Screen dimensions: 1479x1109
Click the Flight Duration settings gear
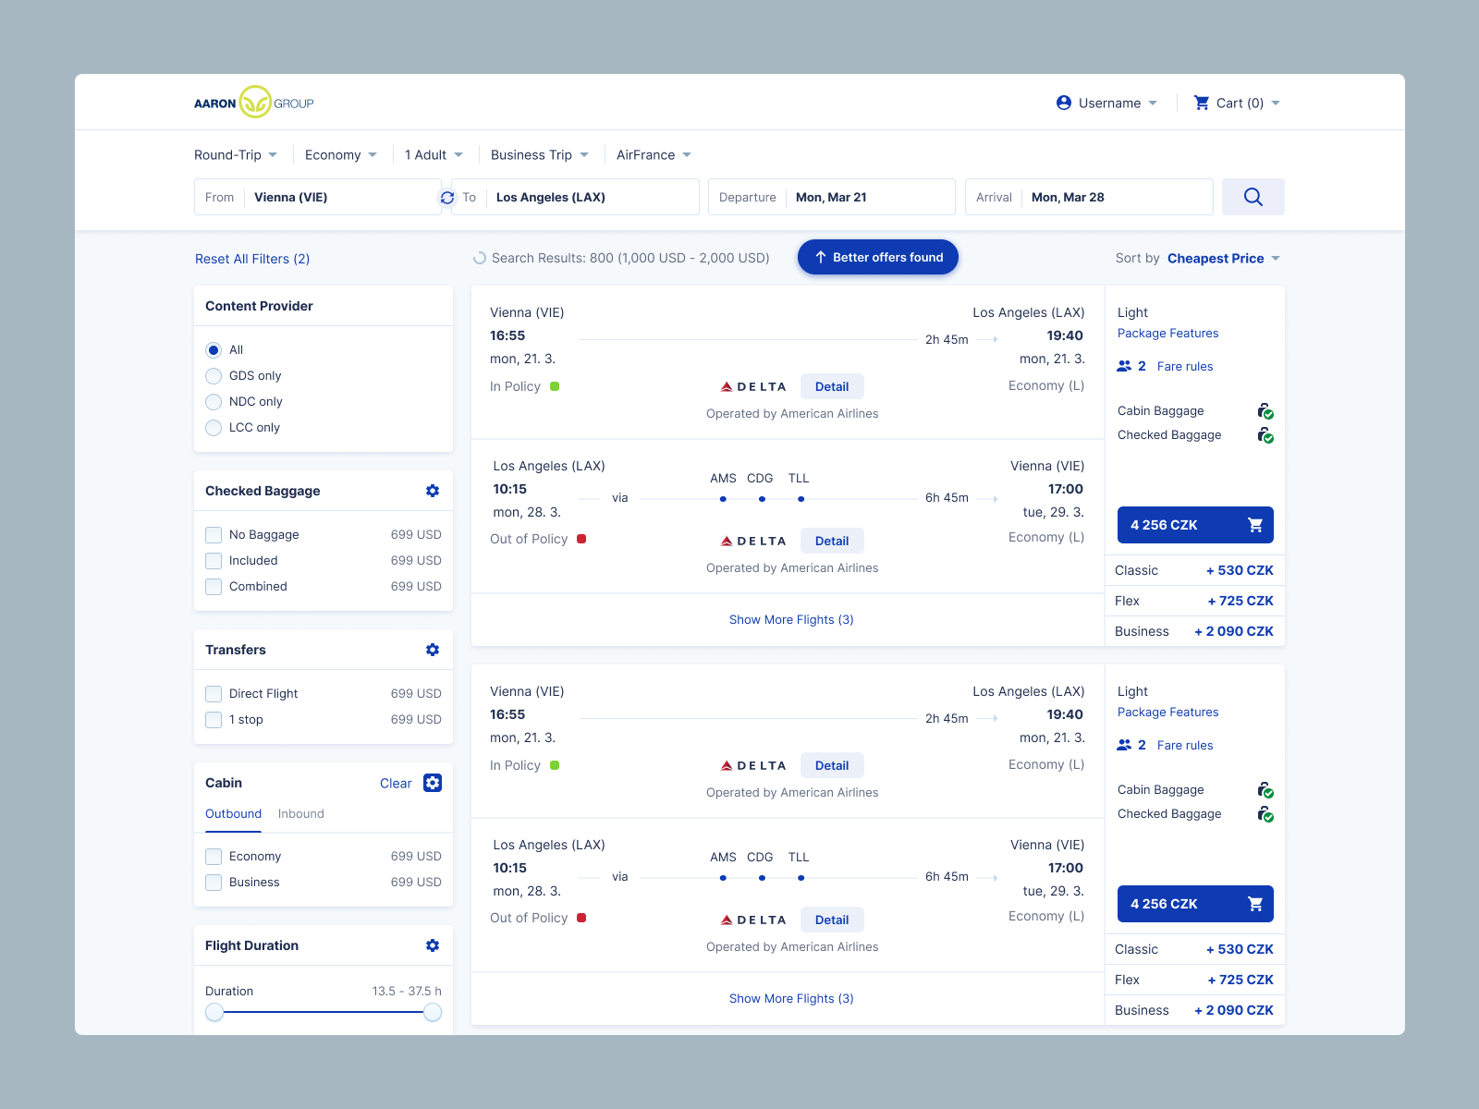pyautogui.click(x=432, y=945)
